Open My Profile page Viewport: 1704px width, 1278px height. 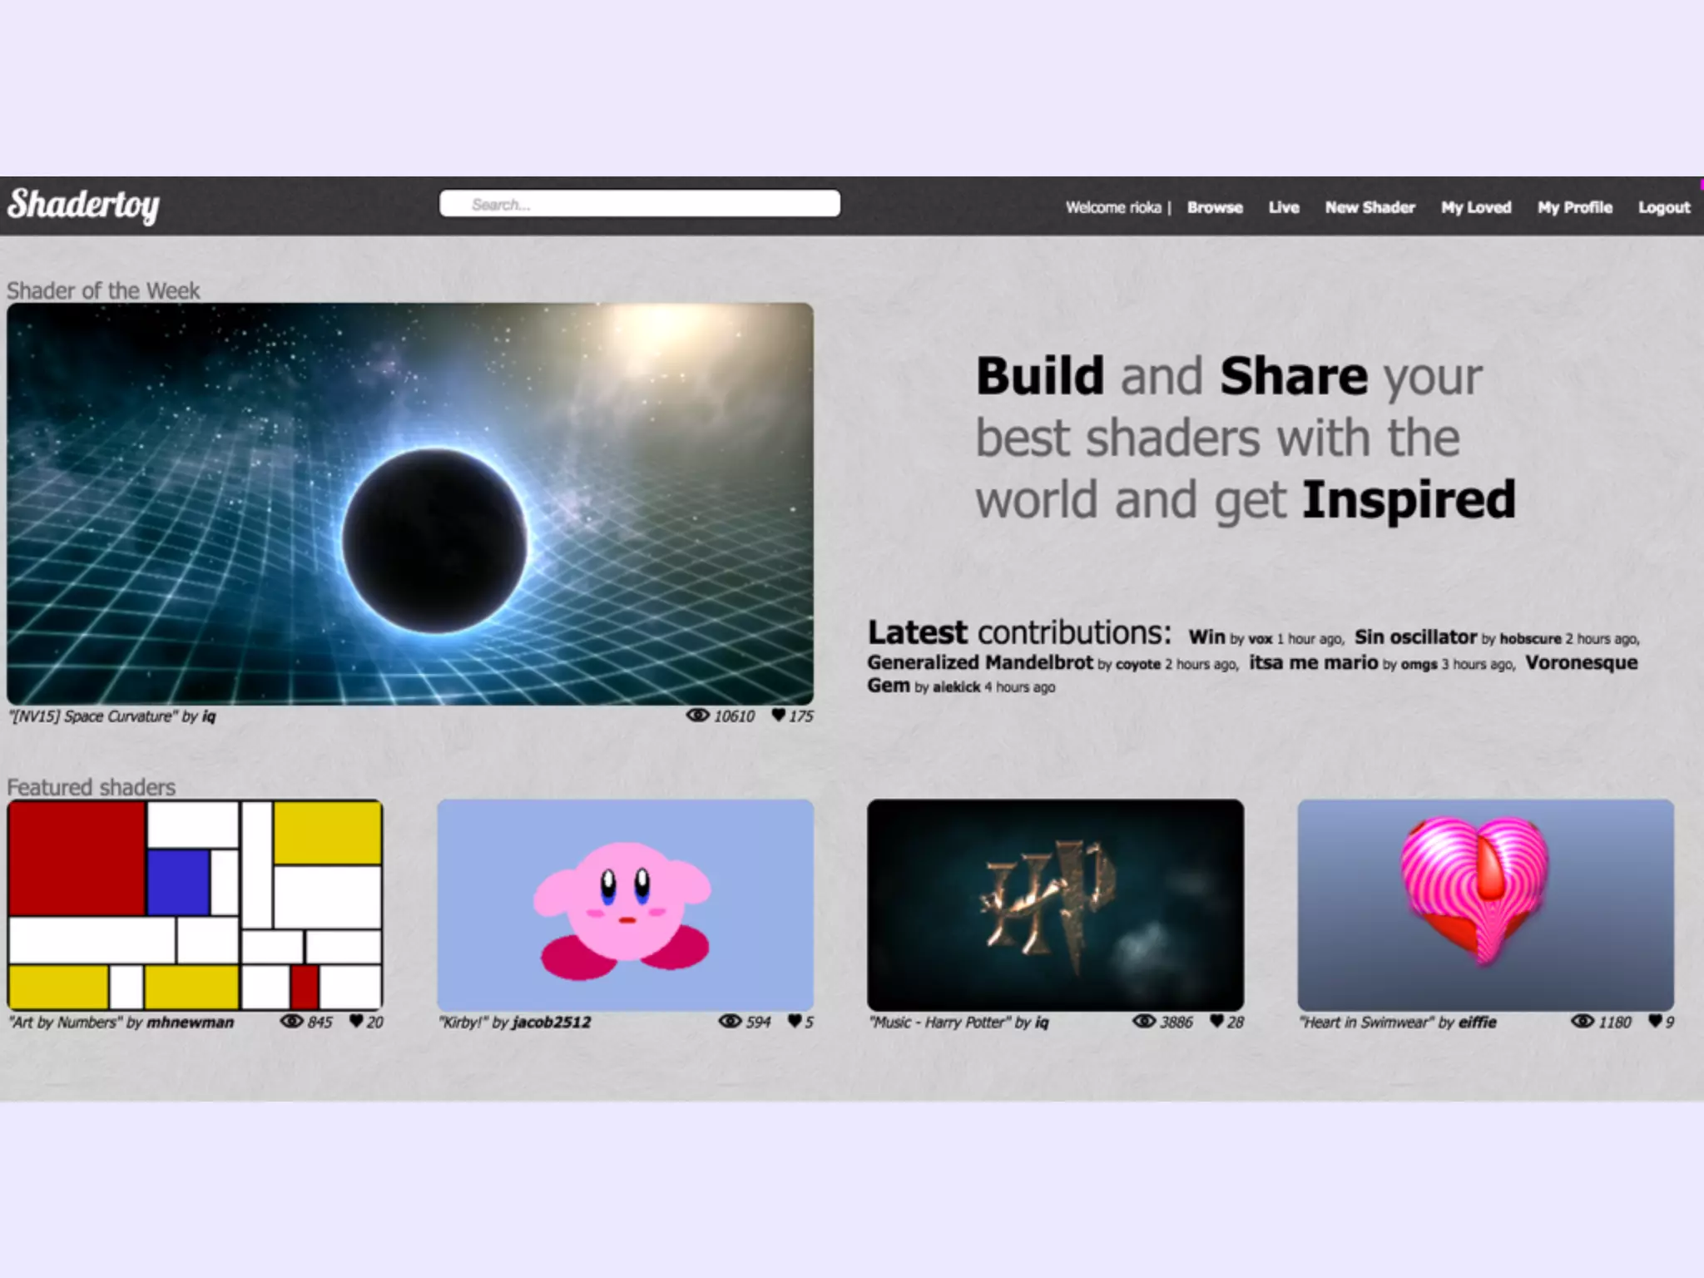pyautogui.click(x=1574, y=207)
